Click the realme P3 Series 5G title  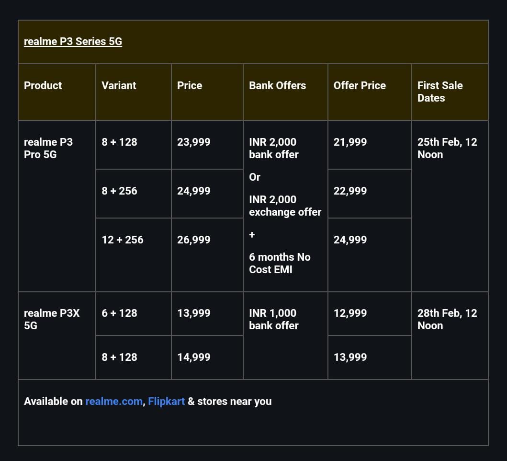point(73,41)
